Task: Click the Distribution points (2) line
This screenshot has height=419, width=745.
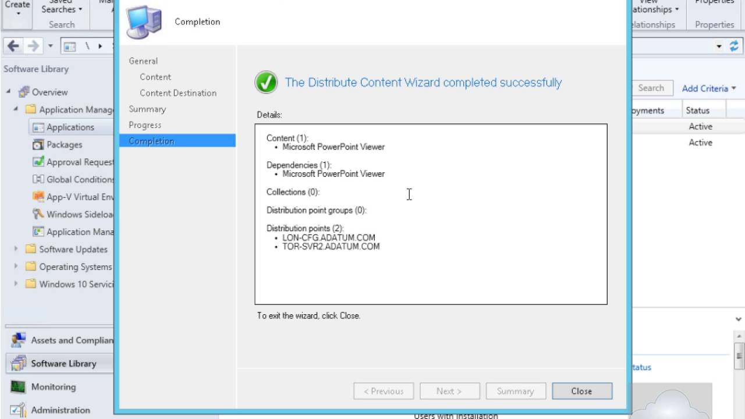Action: pyautogui.click(x=306, y=228)
